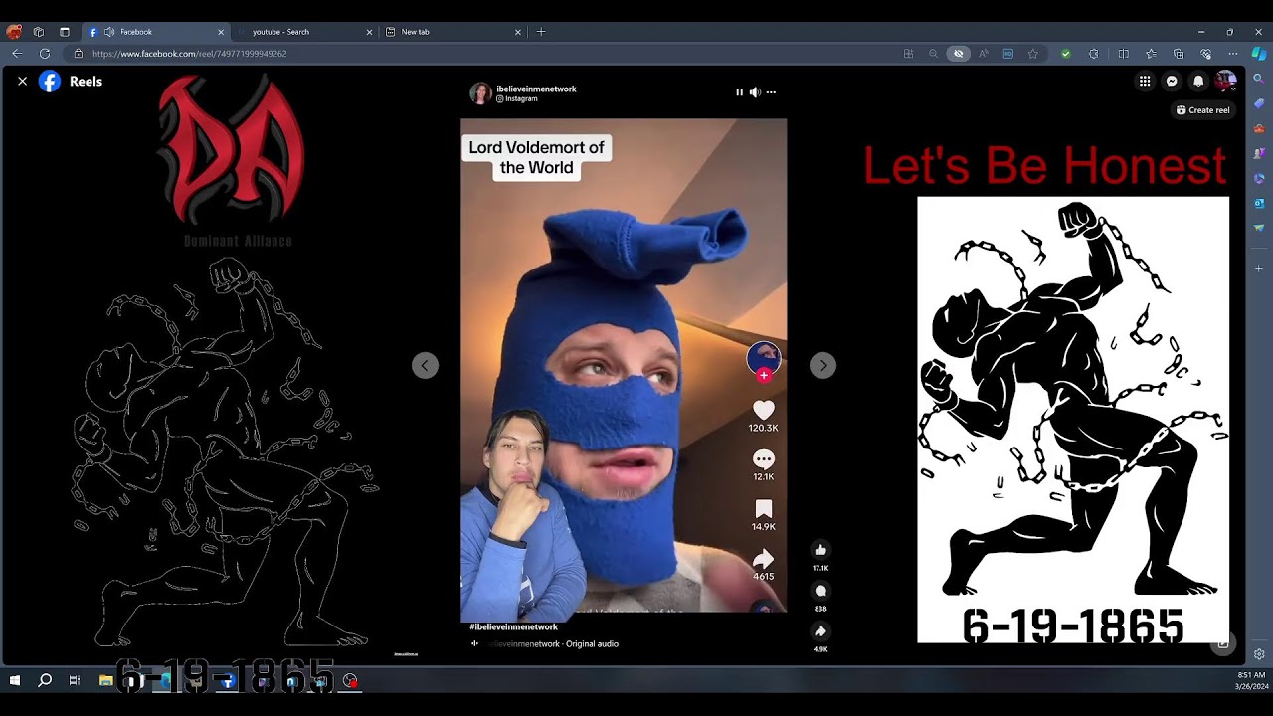View site info lock icon
This screenshot has height=716, width=1273.
[x=79, y=54]
